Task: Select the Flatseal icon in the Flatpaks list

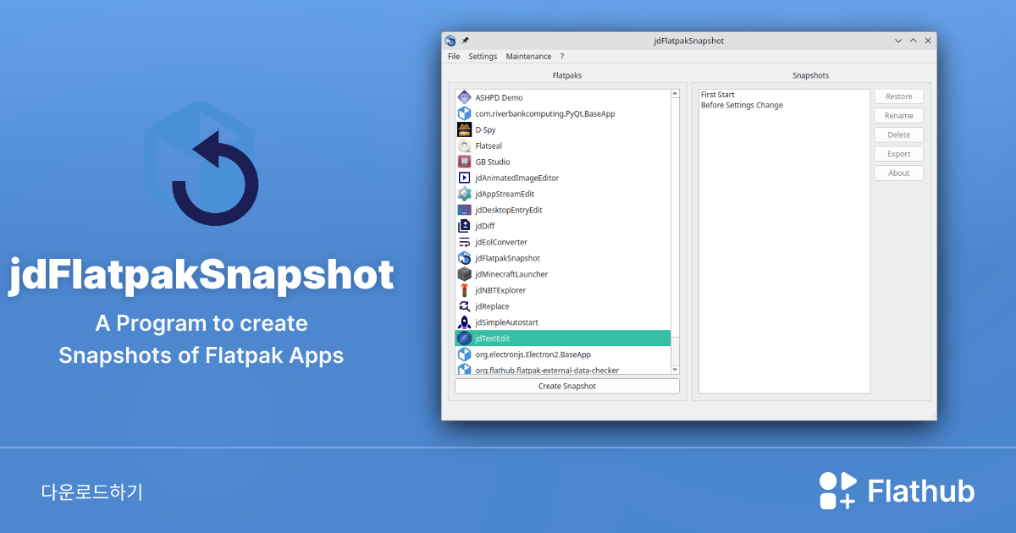Action: 464,146
